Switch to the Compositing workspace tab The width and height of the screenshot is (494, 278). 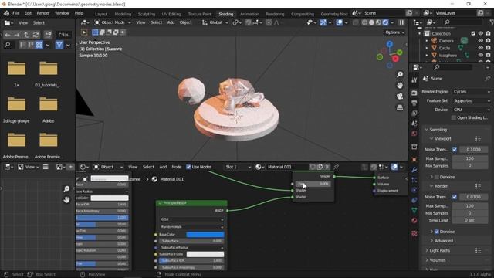click(303, 14)
